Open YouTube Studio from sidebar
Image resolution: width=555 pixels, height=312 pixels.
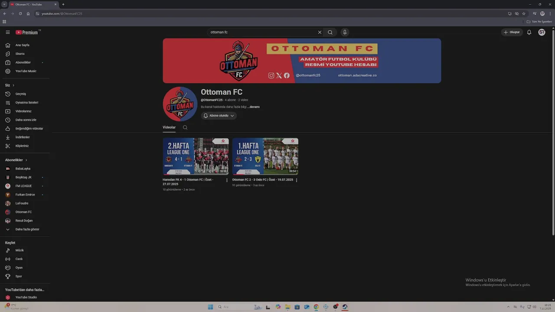click(x=25, y=297)
